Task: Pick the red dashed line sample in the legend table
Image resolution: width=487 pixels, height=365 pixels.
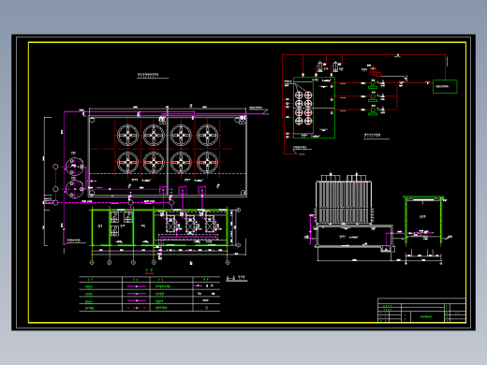Action: pyautogui.click(x=137, y=308)
